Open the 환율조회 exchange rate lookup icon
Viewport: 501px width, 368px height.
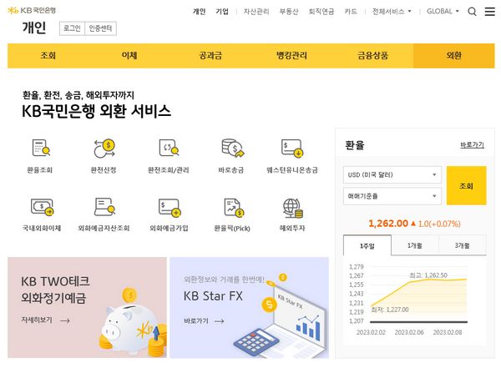[41, 148]
